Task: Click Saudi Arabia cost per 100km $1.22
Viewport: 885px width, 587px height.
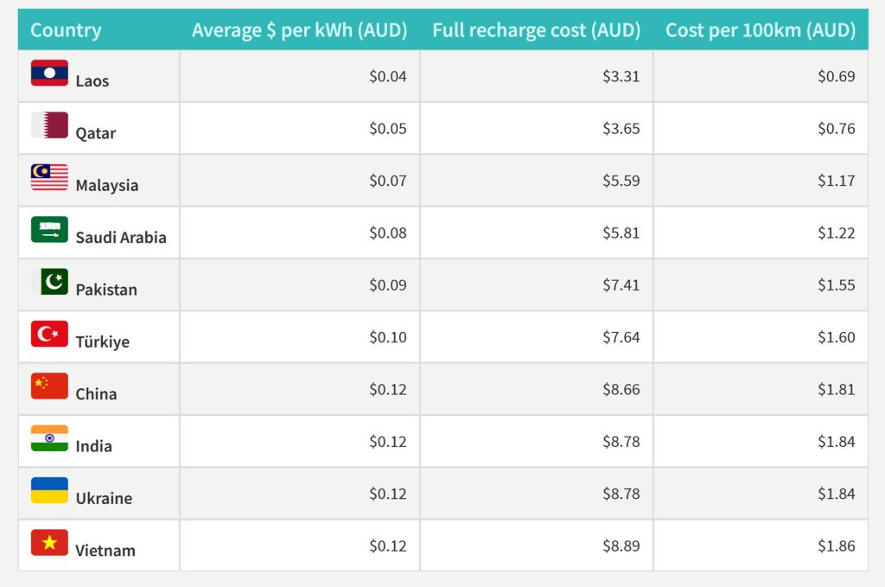Action: (x=837, y=233)
